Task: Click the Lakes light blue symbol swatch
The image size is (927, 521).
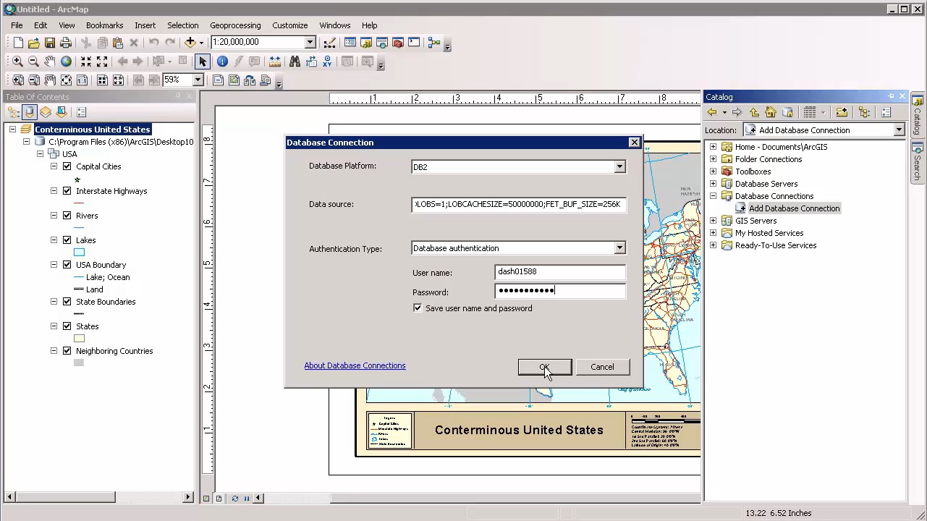Action: tap(79, 253)
